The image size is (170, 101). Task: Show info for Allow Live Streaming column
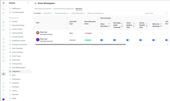[161, 24]
